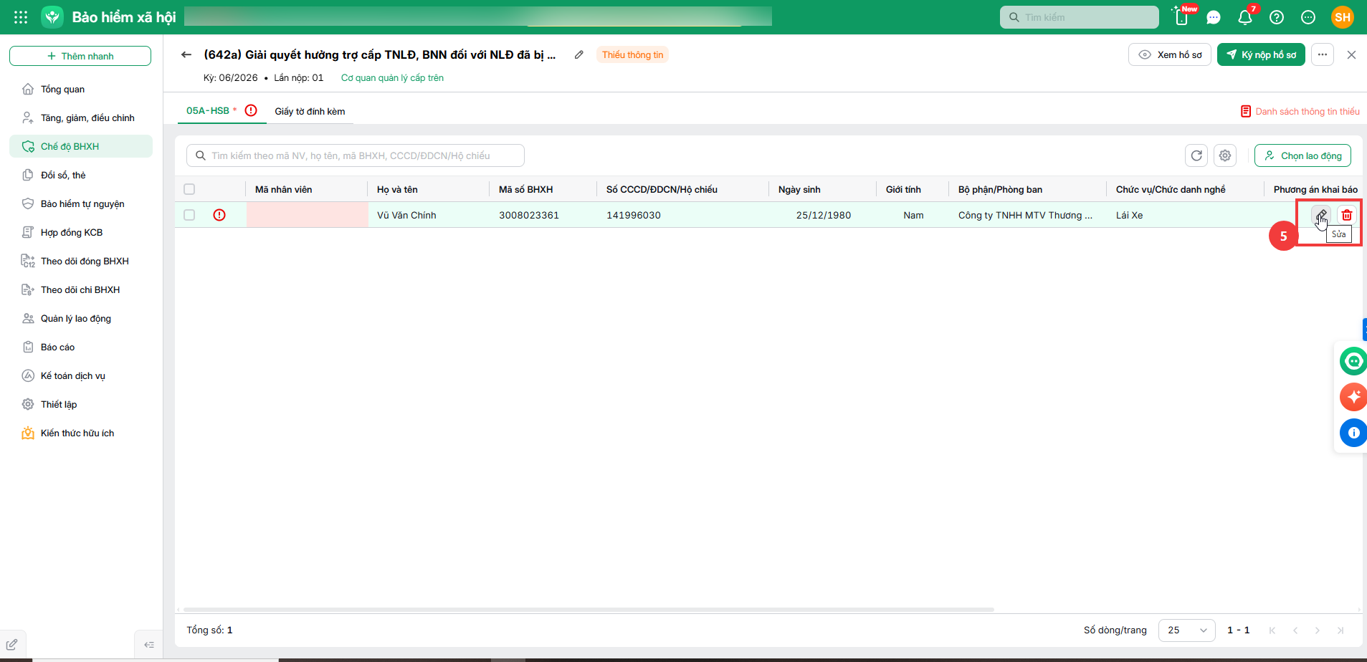Open table column settings gear
Image resolution: width=1367 pixels, height=662 pixels.
click(x=1225, y=155)
